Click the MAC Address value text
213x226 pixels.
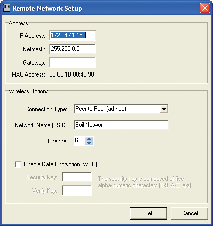coord(72,74)
